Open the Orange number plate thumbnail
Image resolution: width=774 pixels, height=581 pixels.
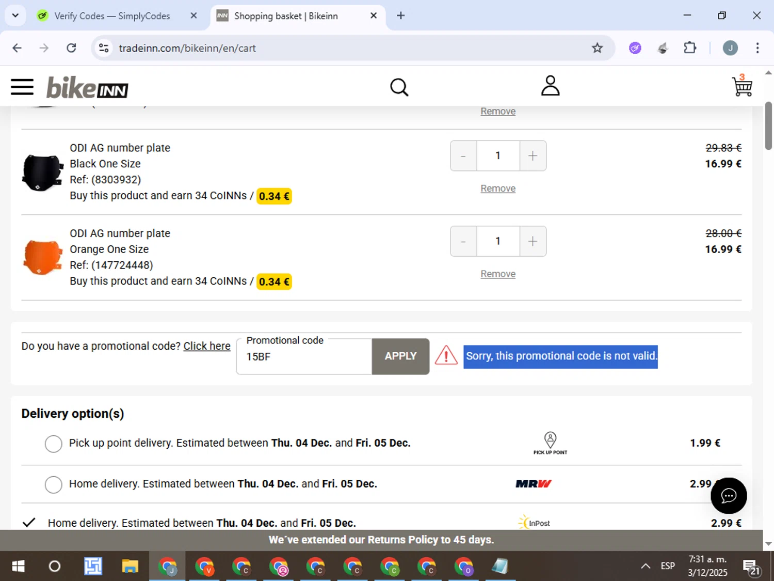[43, 257]
